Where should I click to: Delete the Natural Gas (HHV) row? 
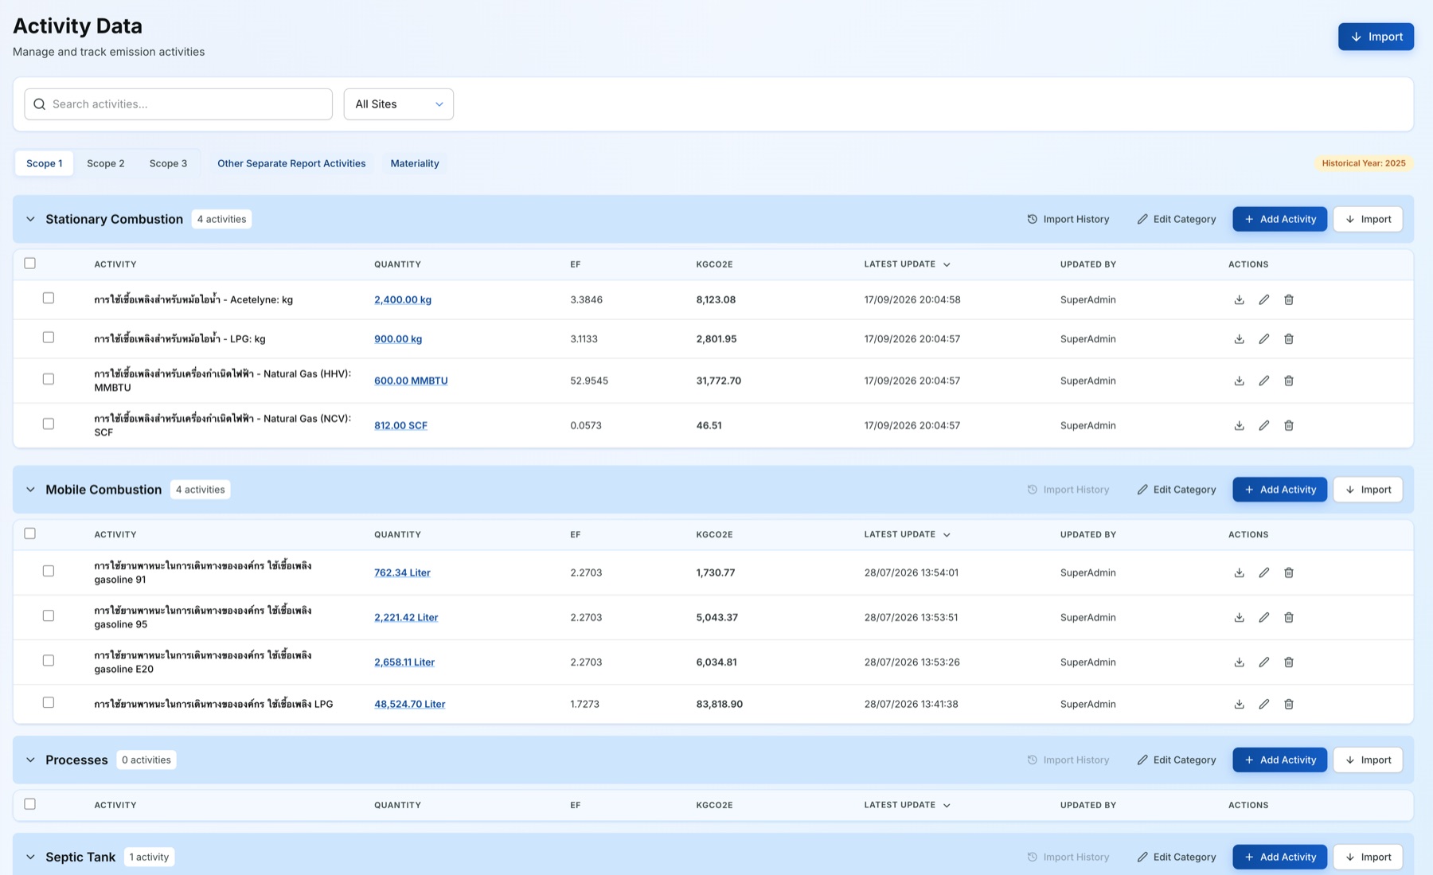click(1288, 381)
